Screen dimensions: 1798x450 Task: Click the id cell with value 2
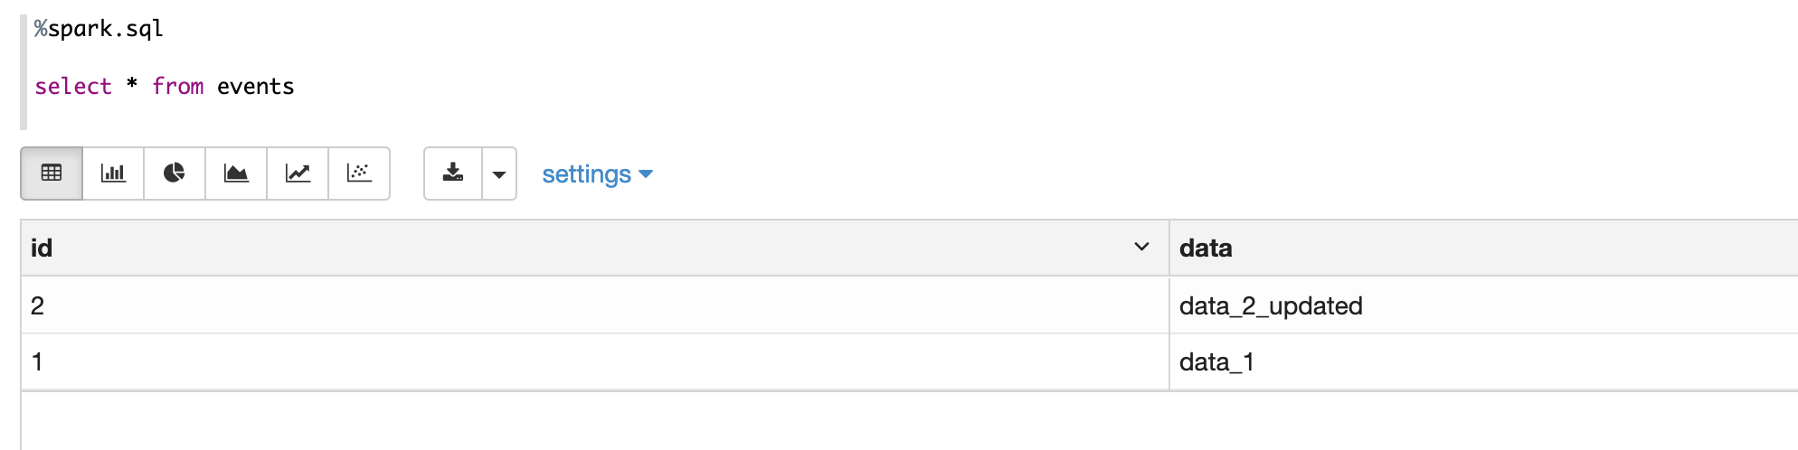[x=37, y=305]
